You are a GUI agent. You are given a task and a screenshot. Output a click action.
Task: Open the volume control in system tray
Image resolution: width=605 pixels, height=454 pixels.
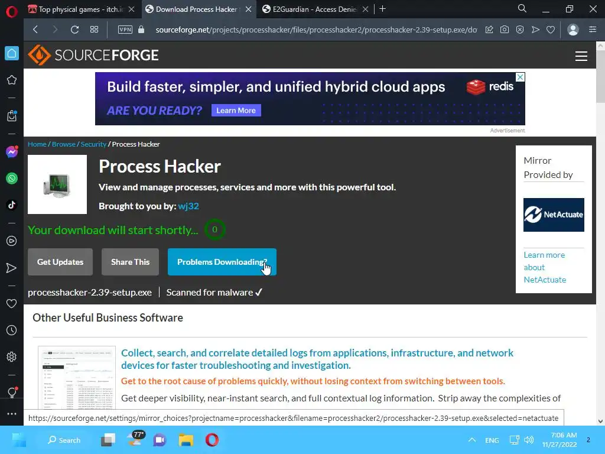coord(529,440)
